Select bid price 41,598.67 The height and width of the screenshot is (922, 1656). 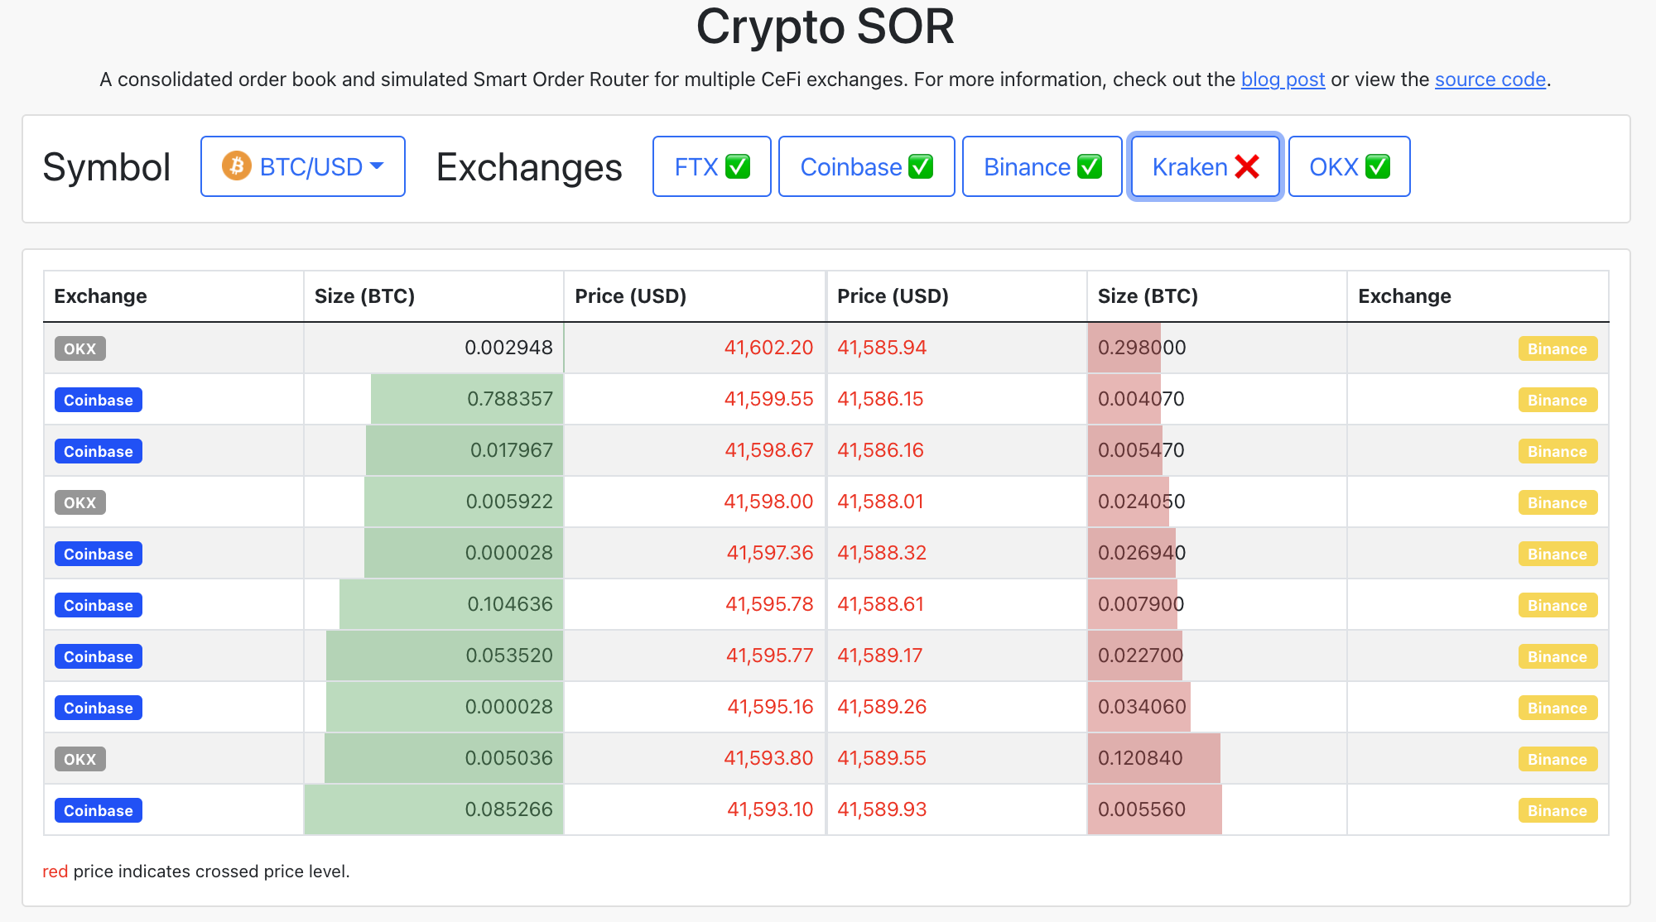click(768, 450)
